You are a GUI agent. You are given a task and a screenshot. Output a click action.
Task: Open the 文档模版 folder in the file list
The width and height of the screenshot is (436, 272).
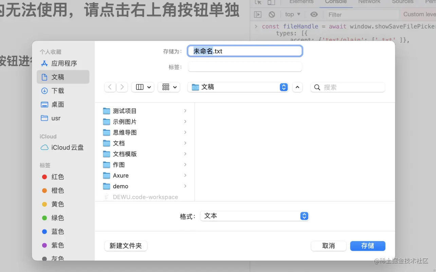[x=125, y=154]
